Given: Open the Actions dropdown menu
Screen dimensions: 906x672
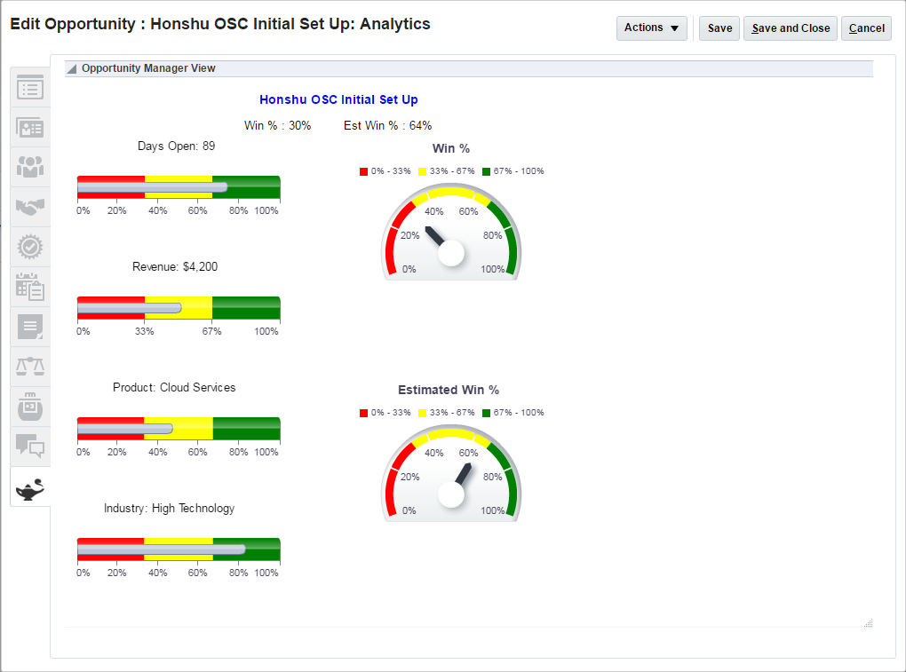Looking at the screenshot, I should [652, 28].
